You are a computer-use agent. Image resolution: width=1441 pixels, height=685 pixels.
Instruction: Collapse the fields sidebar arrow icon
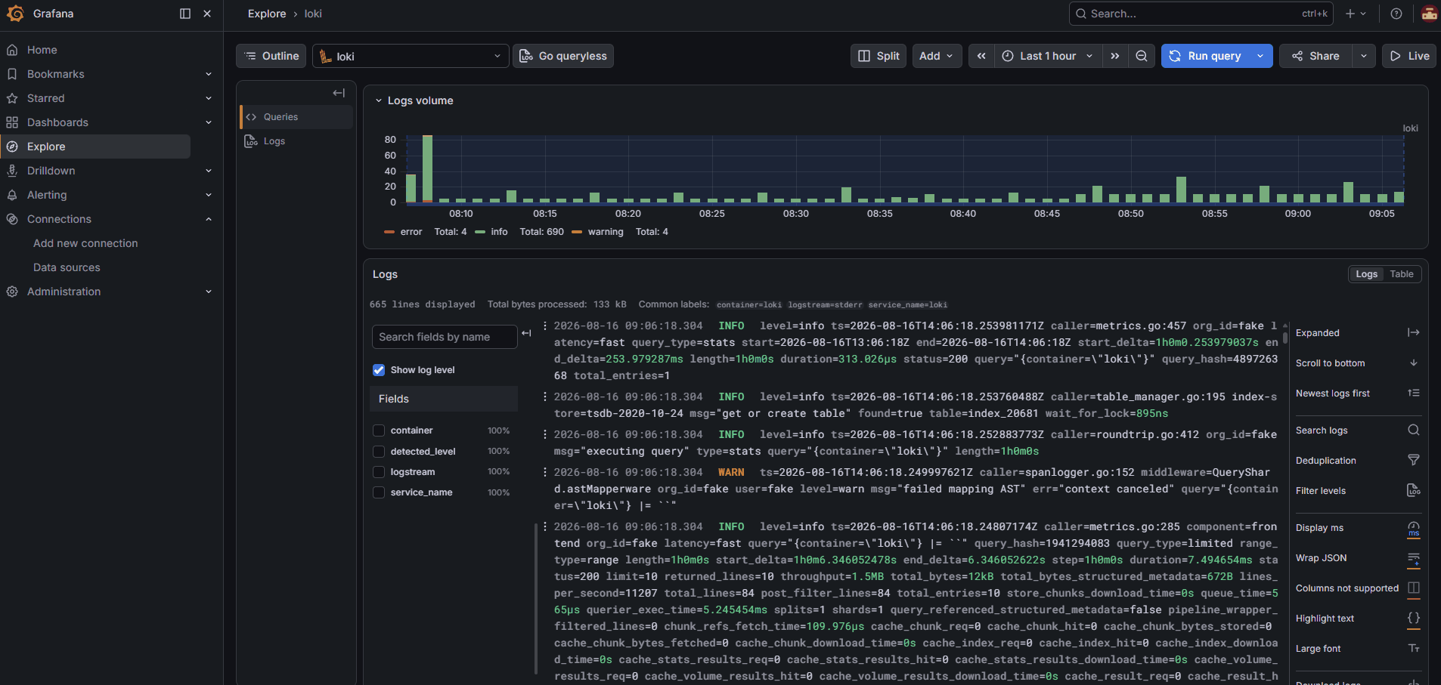click(526, 333)
